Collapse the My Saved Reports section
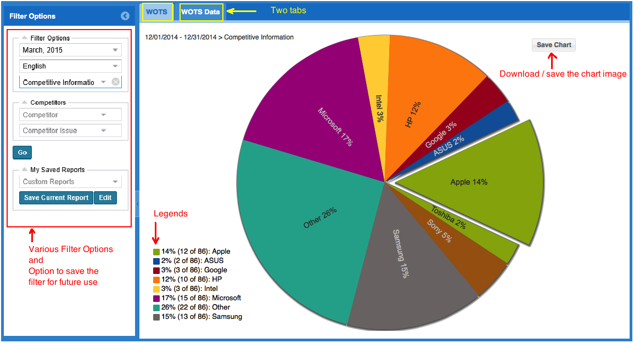 click(25, 170)
